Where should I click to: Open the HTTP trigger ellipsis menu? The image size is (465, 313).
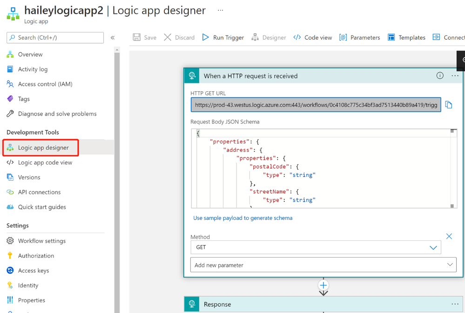tap(455, 75)
